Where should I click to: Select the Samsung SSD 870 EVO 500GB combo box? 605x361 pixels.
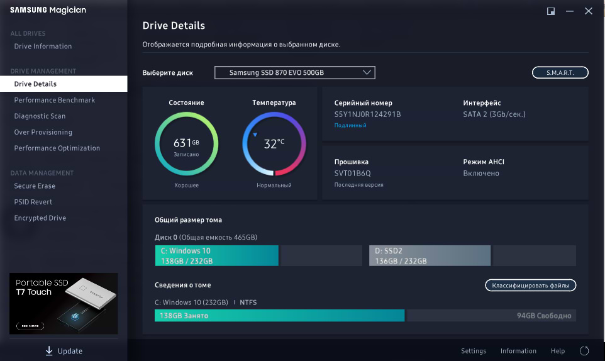pyautogui.click(x=295, y=72)
